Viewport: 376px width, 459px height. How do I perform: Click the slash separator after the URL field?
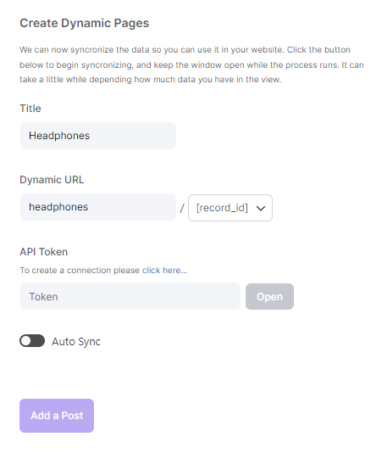pyautogui.click(x=182, y=208)
